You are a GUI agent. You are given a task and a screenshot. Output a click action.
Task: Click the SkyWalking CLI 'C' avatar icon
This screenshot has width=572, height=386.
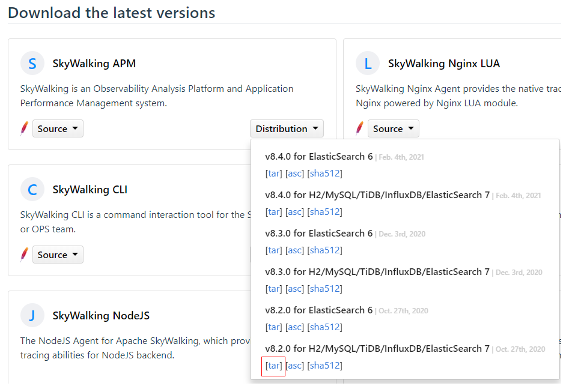point(32,190)
